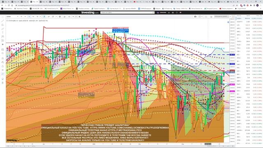This screenshot has height=148, width=263.
Task: Select the text annotation tool (T icon)
Action: pyautogui.click(x=2, y=32)
